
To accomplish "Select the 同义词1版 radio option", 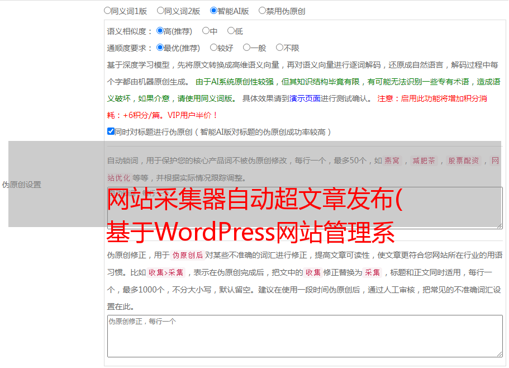I will 107,11.
